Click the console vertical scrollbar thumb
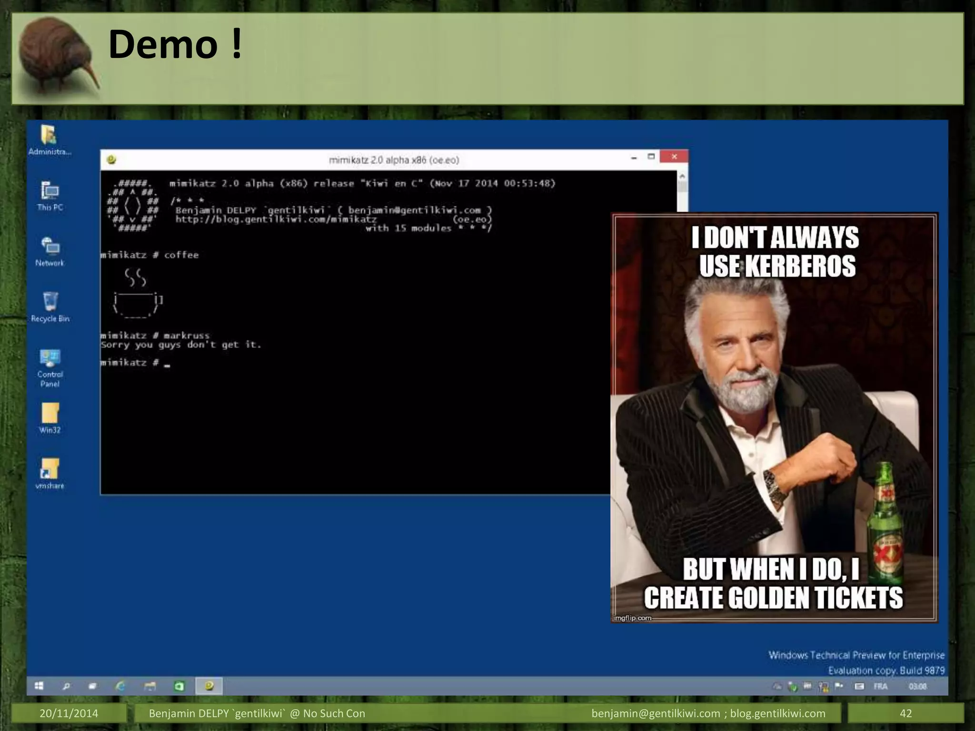This screenshot has height=731, width=975. click(682, 187)
